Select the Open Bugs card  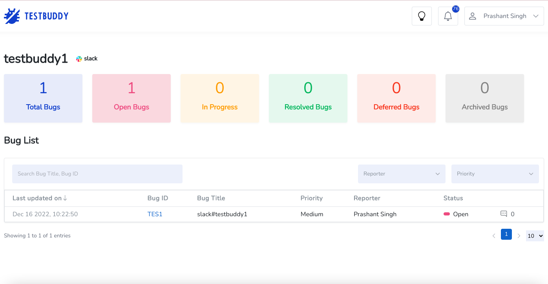(131, 98)
